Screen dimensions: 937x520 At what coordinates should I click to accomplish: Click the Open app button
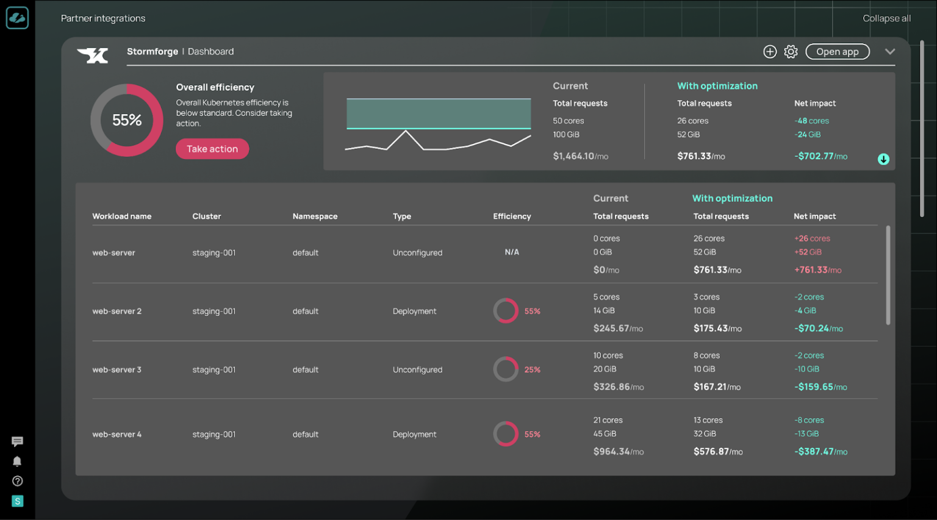(x=838, y=52)
